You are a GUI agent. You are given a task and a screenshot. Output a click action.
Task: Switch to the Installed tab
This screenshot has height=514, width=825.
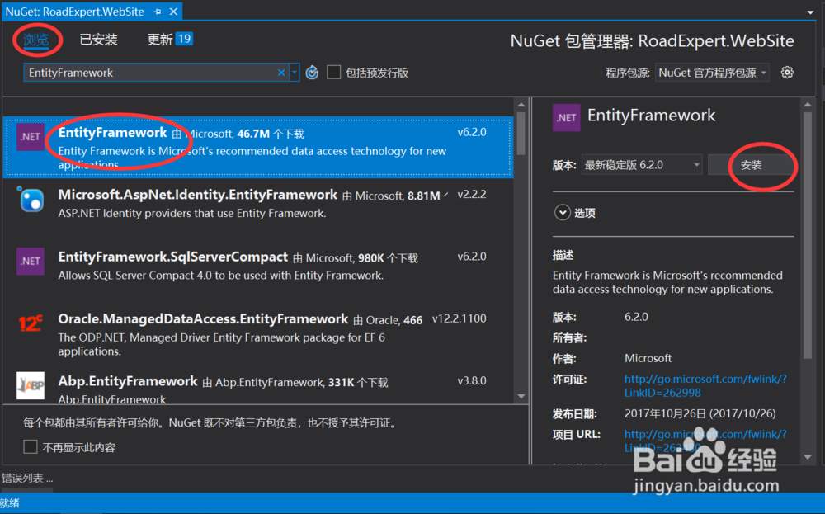pos(98,40)
